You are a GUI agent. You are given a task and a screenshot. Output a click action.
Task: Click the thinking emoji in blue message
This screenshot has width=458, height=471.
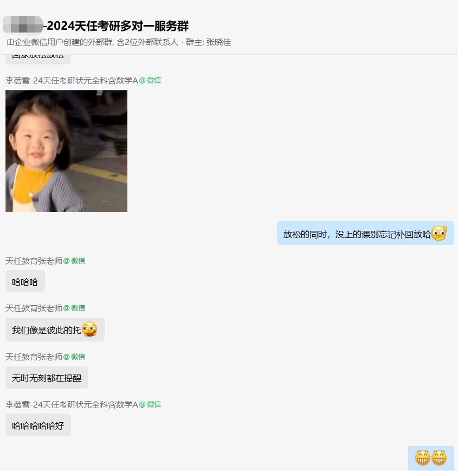pos(439,234)
